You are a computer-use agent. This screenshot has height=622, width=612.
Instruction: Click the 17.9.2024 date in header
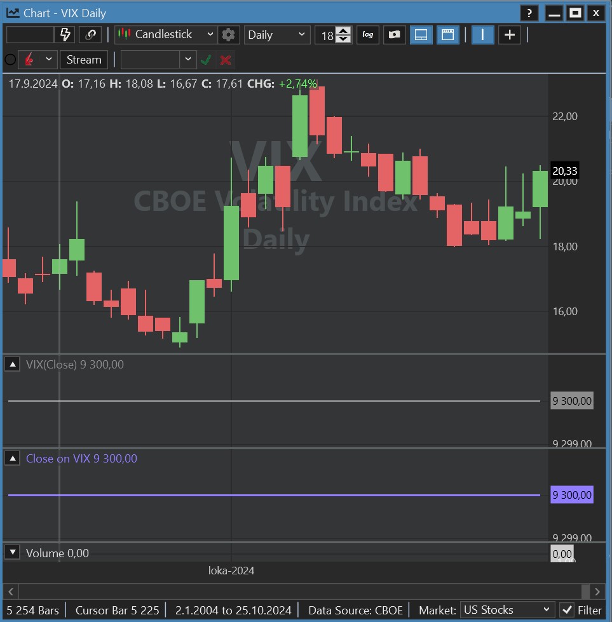click(x=33, y=84)
